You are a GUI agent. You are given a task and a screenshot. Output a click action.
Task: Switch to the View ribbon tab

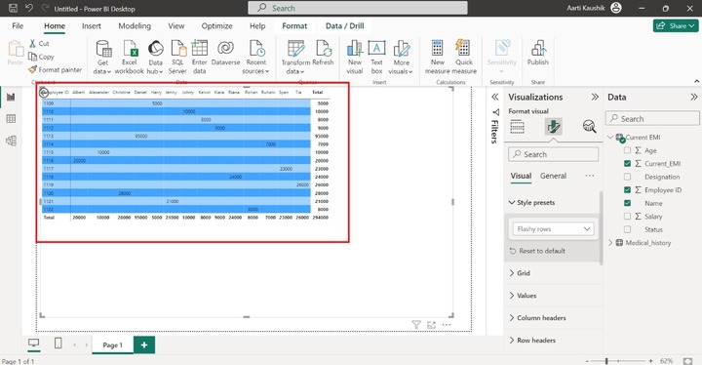(x=175, y=26)
